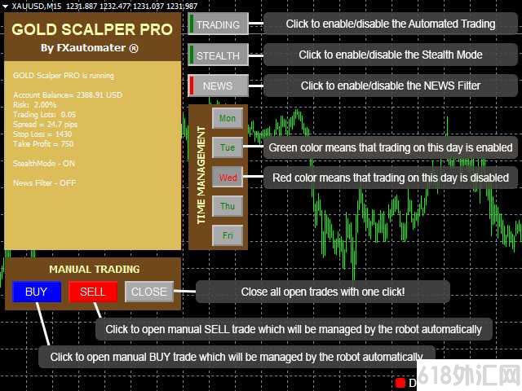The height and width of the screenshot is (391, 522).
Task: Toggle the STEALTH mode button
Action: [x=218, y=55]
